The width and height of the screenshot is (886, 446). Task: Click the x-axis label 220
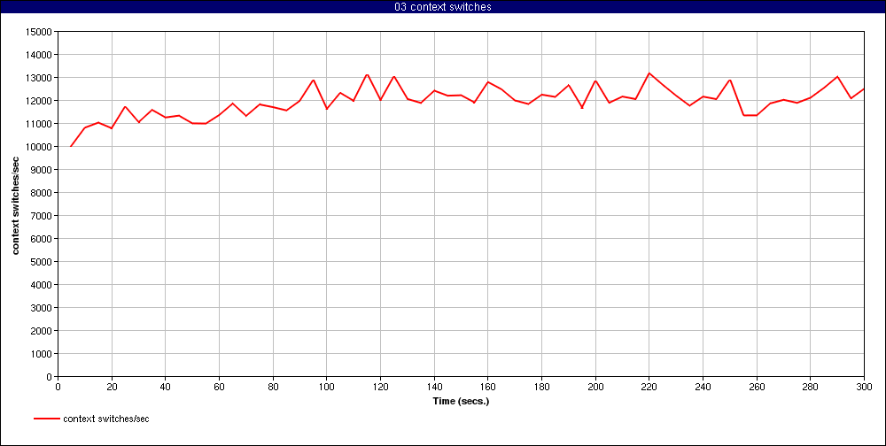tap(649, 388)
